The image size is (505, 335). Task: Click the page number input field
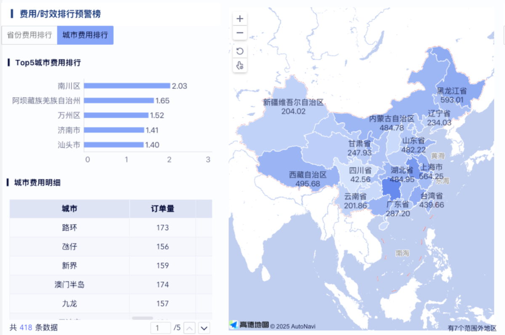point(160,328)
